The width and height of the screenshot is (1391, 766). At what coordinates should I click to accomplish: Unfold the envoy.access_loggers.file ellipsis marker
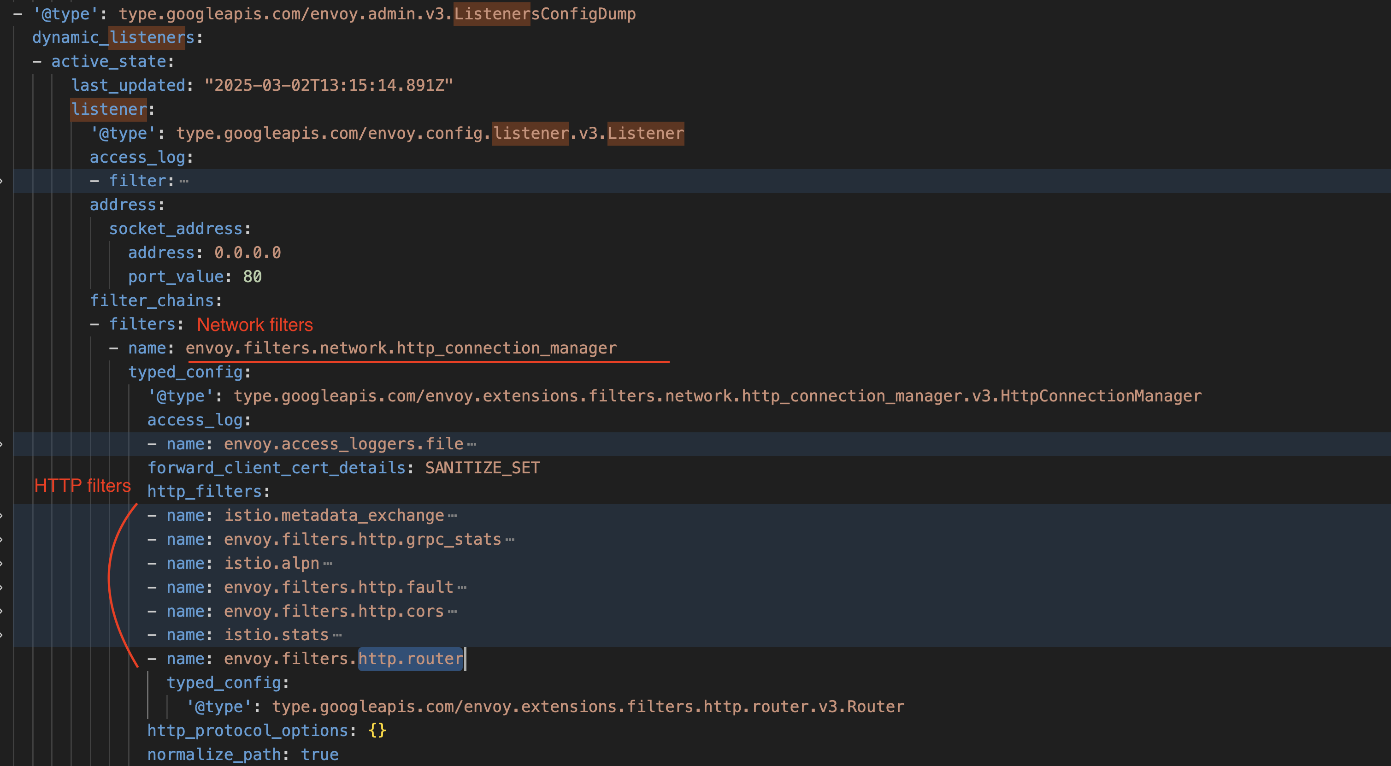tap(472, 445)
